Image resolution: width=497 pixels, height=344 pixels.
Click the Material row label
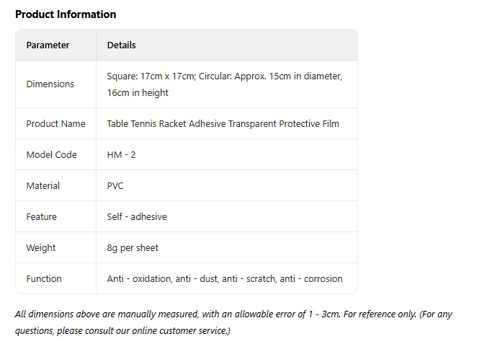pos(42,185)
